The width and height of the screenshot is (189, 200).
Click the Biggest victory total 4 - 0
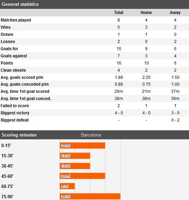click(x=119, y=113)
